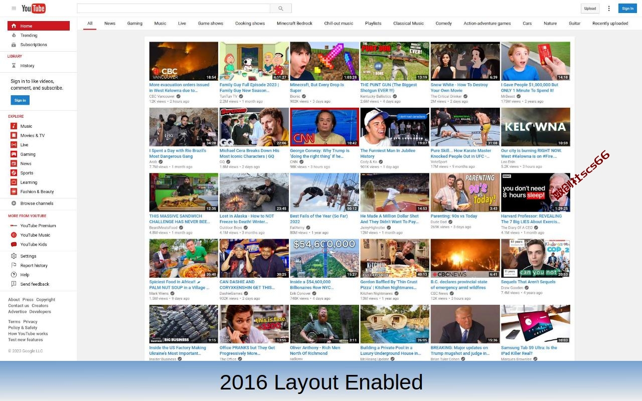Click the Browse channels plus icon
642x401 pixels.
[x=14, y=204]
